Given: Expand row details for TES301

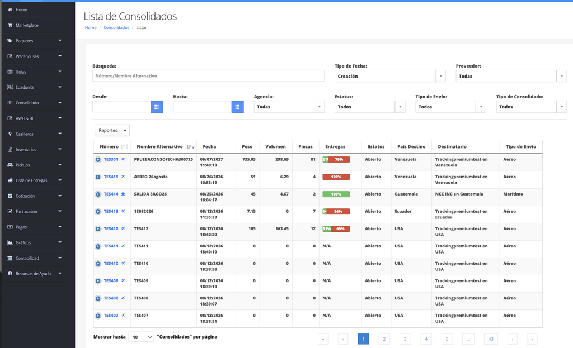Looking at the screenshot, I should pyautogui.click(x=98, y=159).
